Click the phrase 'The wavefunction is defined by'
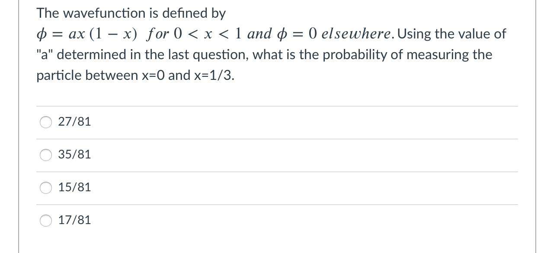Screen dimensions: 544x253 (x=131, y=13)
